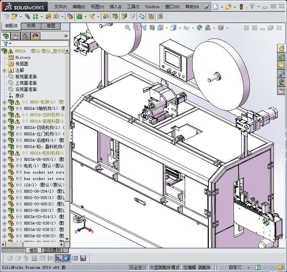Toggle the shaded with edges display button
Image resolution: width=287 pixels, height=272 pixels.
point(67,258)
